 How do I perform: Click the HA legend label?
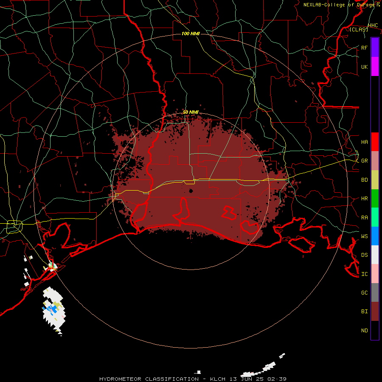365,142
